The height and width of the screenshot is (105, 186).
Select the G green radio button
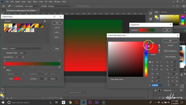pyautogui.click(x=150, y=78)
